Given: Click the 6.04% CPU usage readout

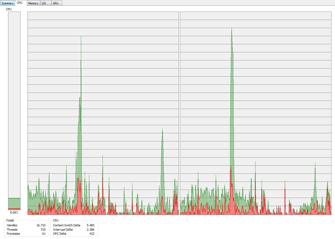Looking at the screenshot, I should (x=14, y=213).
